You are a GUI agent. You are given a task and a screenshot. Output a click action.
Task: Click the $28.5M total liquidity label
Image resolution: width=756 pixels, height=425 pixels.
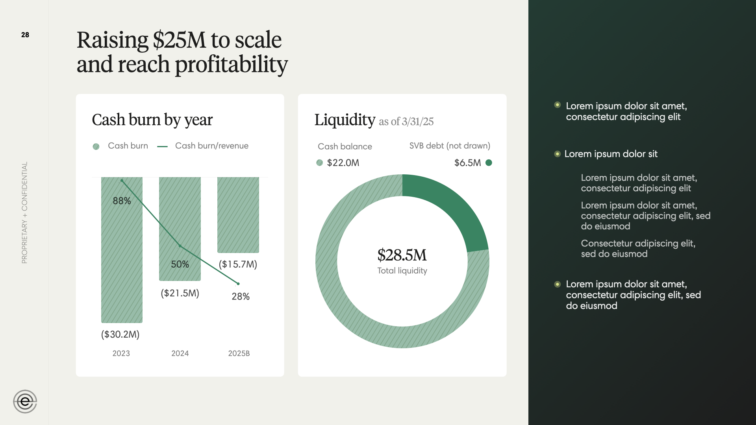click(x=402, y=255)
